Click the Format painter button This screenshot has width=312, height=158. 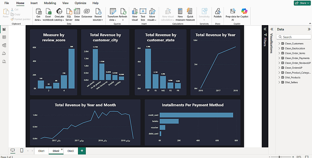(x=21, y=19)
